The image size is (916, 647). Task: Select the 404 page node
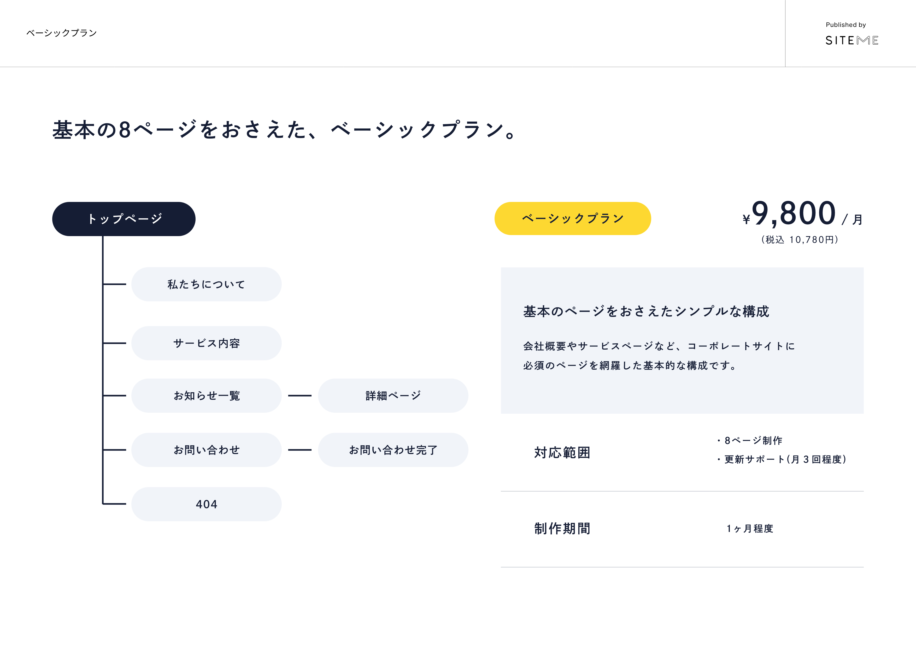click(x=206, y=504)
